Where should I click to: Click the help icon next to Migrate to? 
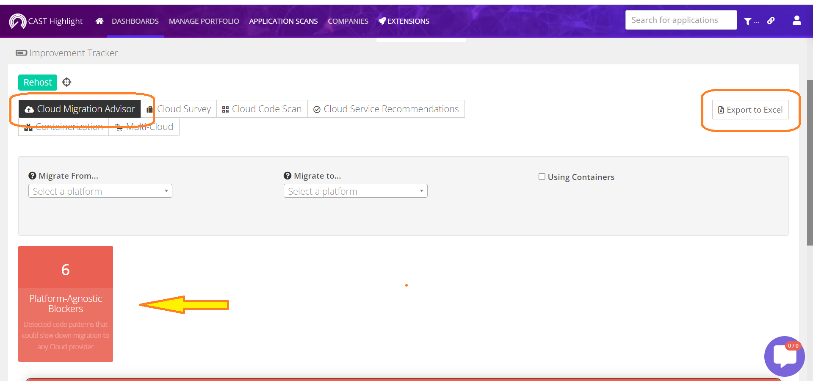[x=288, y=176]
